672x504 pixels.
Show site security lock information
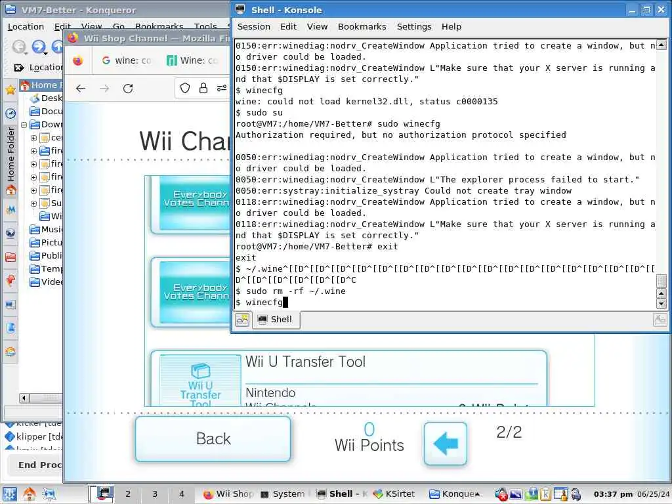pos(203,89)
